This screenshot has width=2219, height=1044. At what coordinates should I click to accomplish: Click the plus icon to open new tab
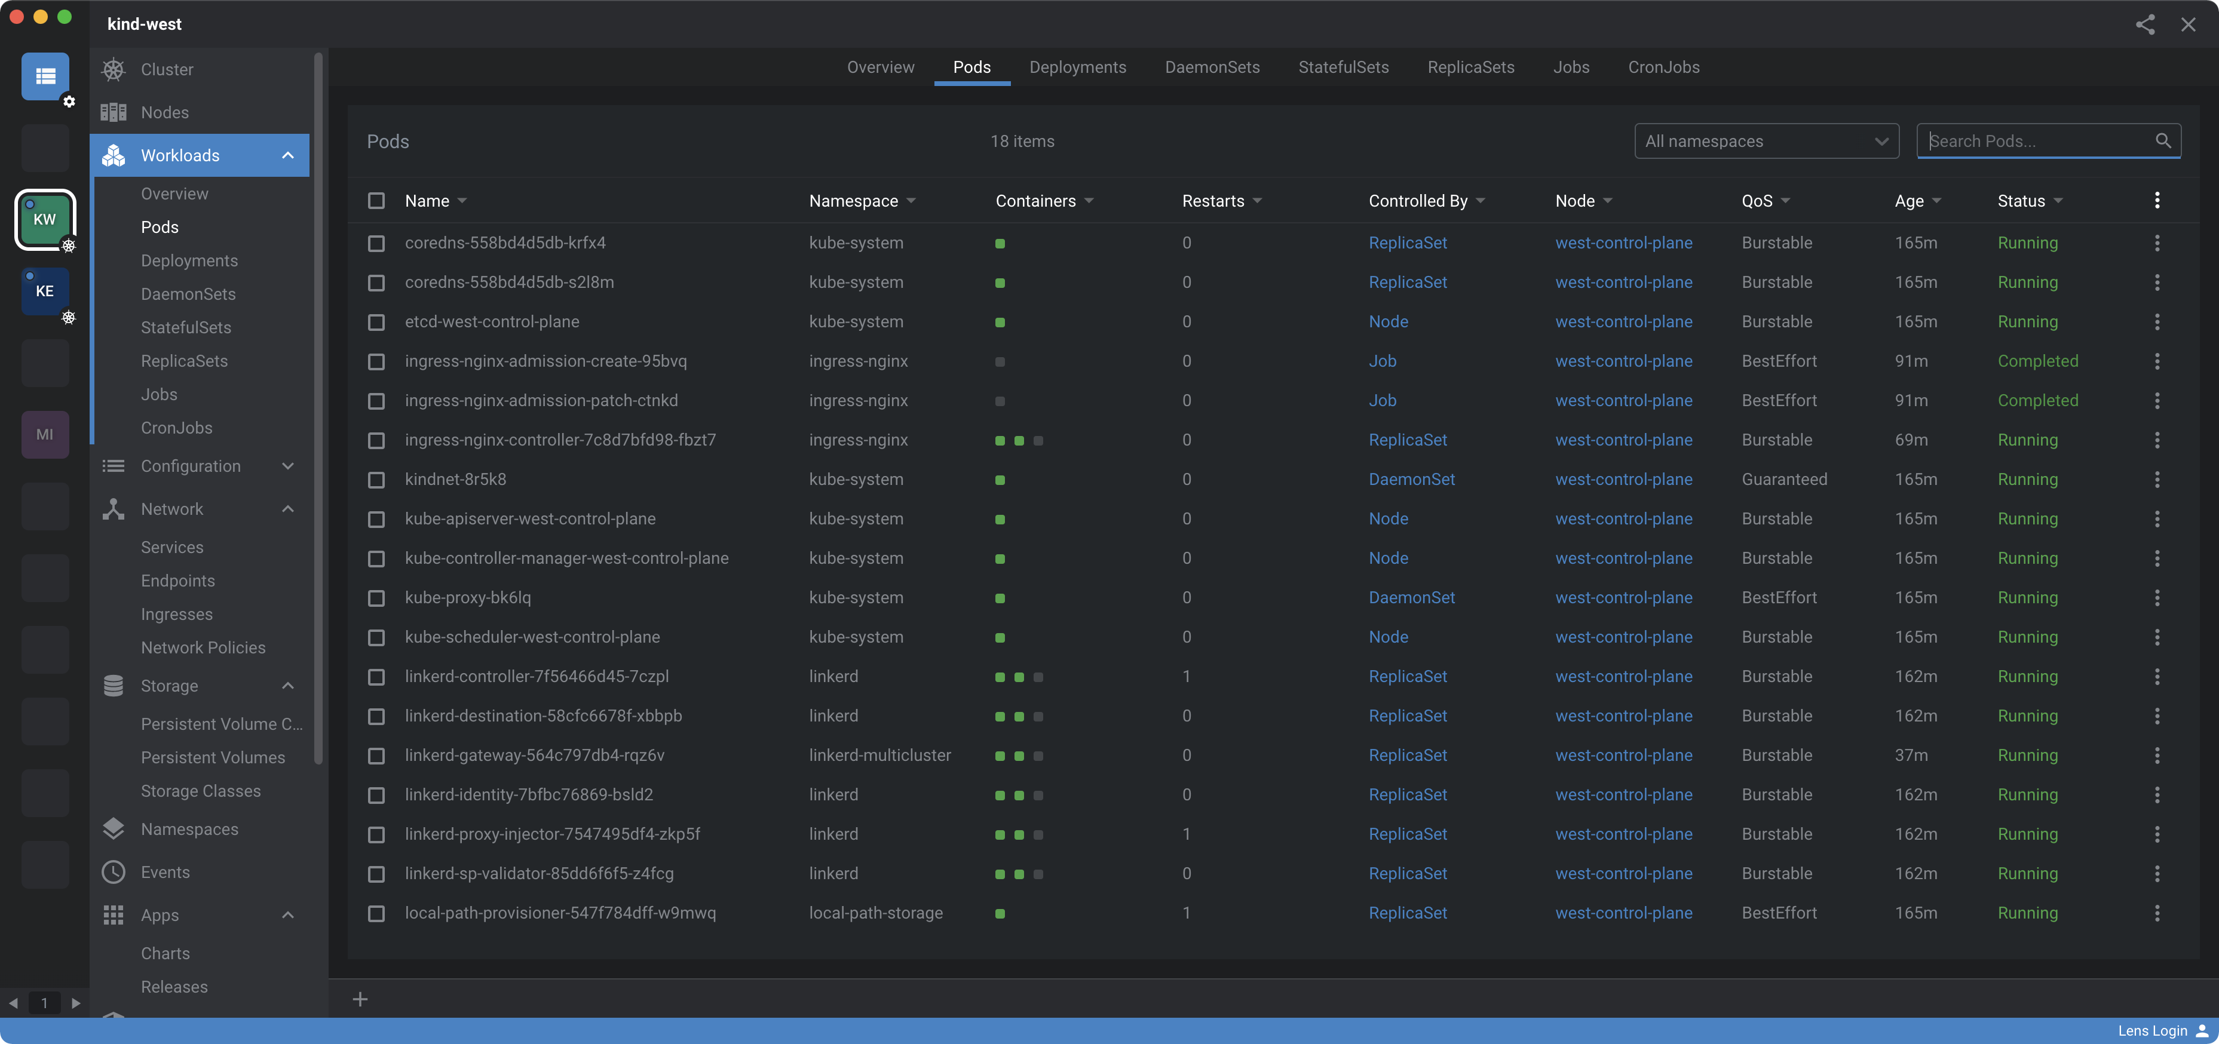pyautogui.click(x=360, y=999)
